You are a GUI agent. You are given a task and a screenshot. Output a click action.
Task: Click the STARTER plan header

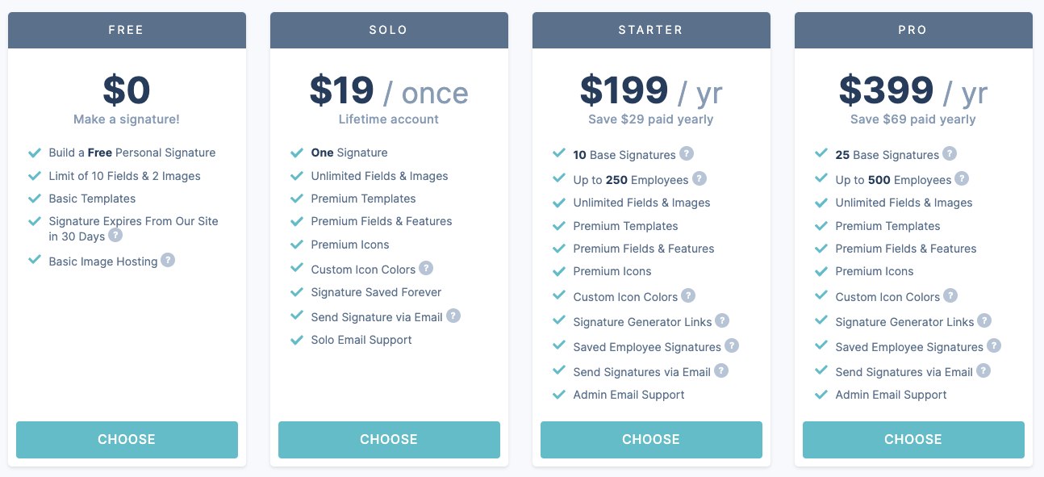point(651,30)
